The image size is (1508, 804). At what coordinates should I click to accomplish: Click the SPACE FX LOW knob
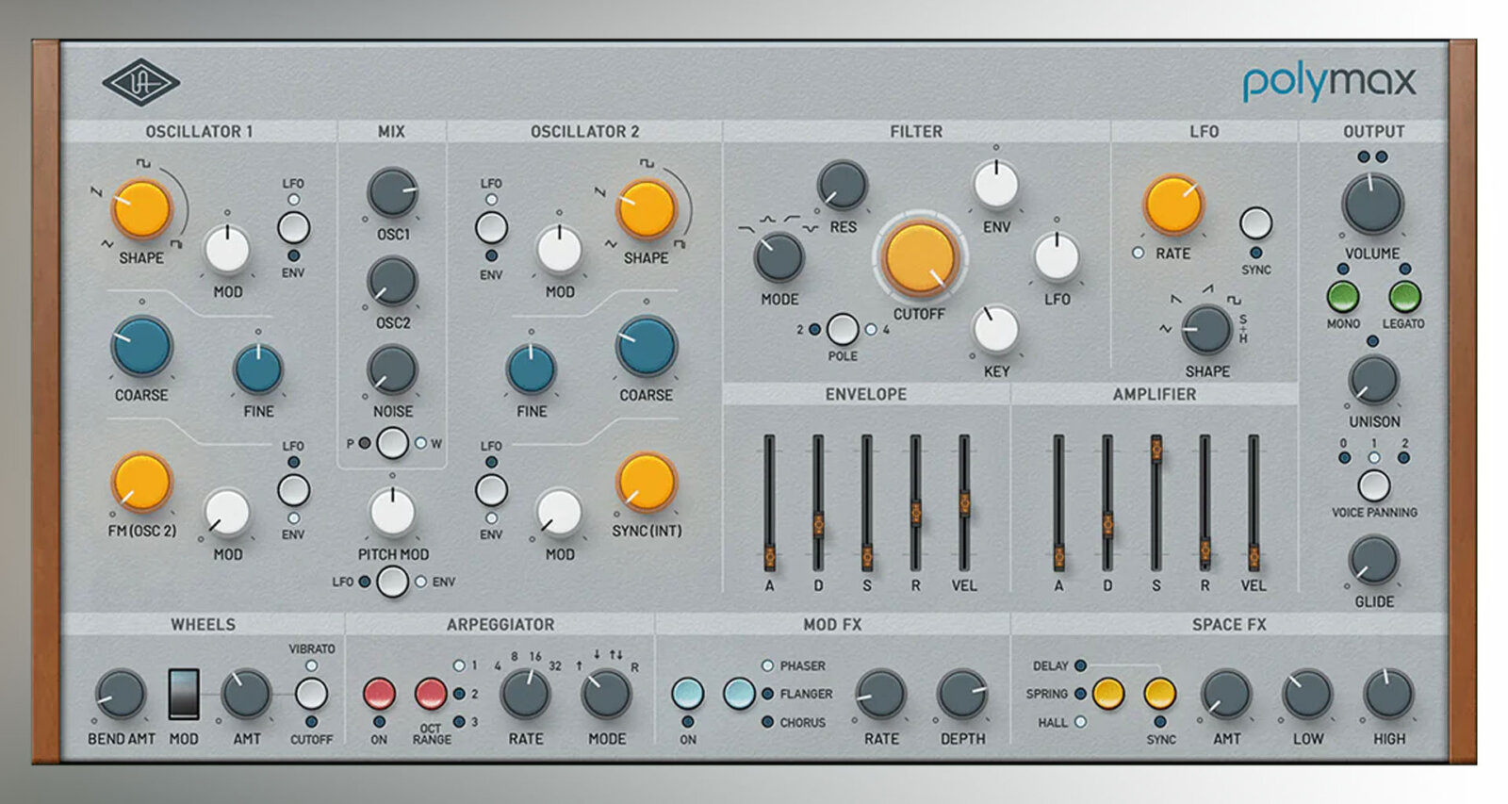point(1306,695)
